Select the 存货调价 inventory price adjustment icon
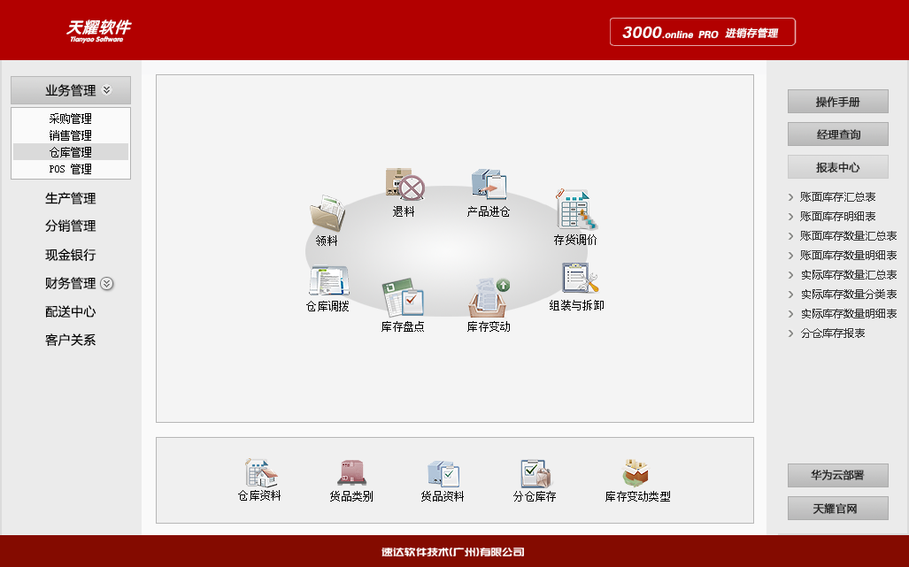The width and height of the screenshot is (909, 567). point(575,211)
